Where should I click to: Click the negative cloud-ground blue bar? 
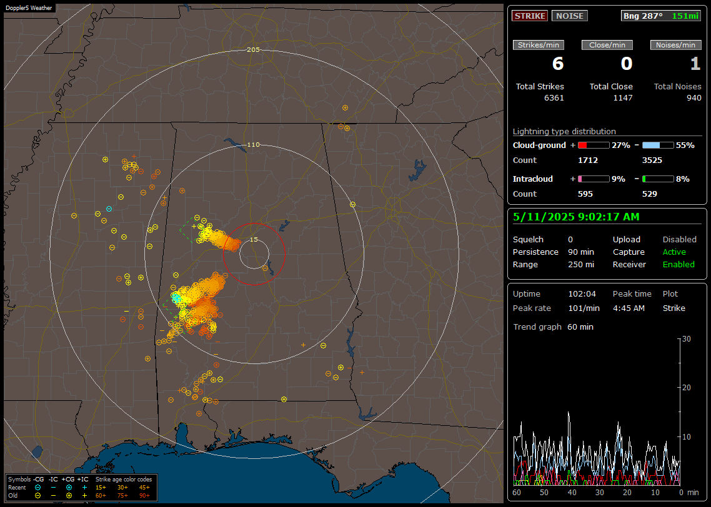tap(658, 145)
